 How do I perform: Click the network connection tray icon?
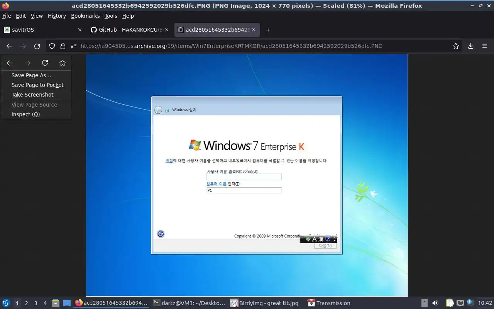[460, 303]
